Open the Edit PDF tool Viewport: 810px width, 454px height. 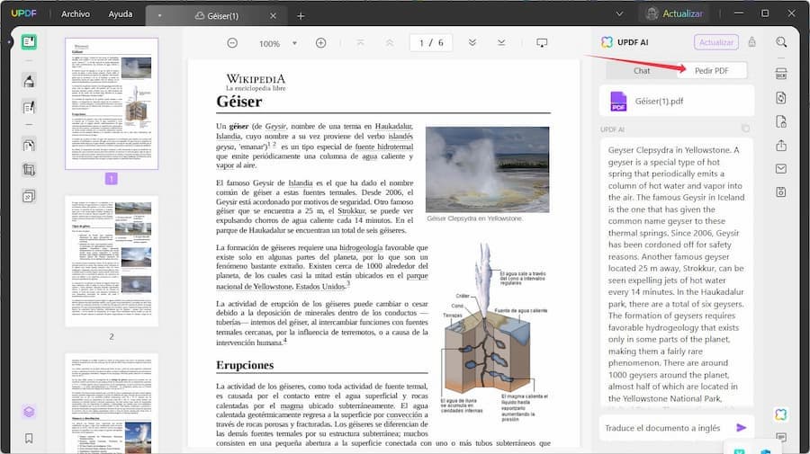coord(29,107)
